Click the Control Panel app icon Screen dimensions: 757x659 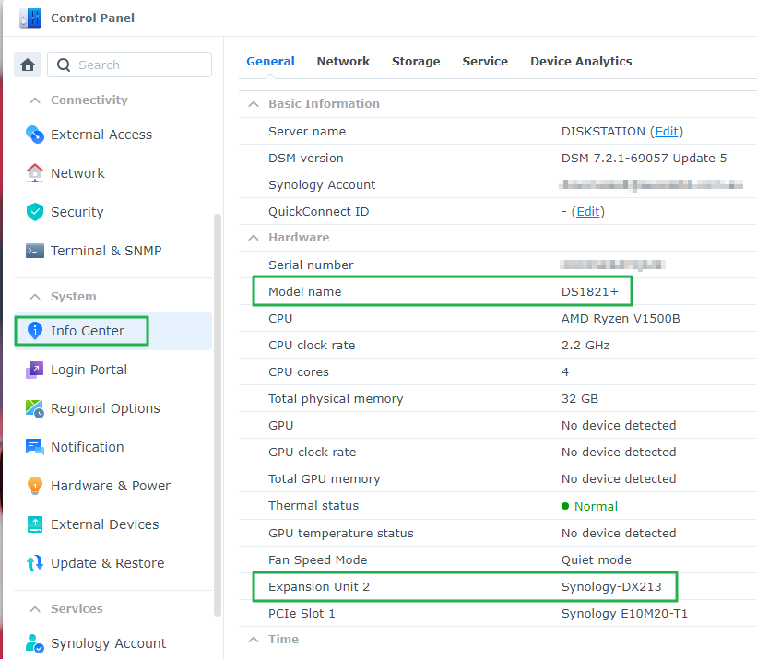(30, 18)
